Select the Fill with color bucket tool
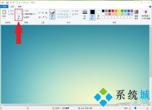152x110 pixels. pyautogui.click(x=43, y=13)
